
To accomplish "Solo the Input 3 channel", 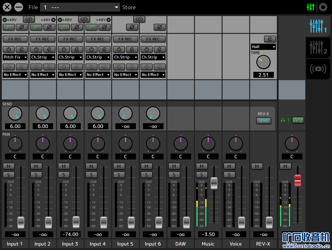I will (64, 175).
